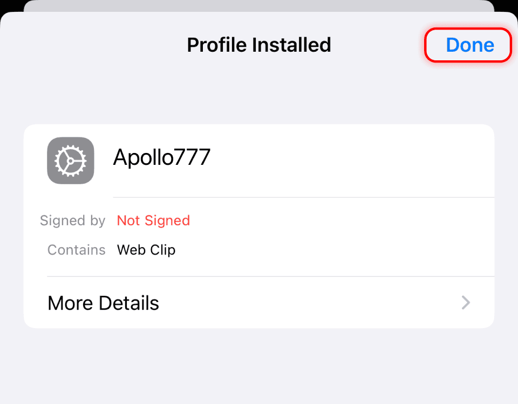Image resolution: width=518 pixels, height=404 pixels.
Task: Open the More Details row label
Action: (x=103, y=303)
